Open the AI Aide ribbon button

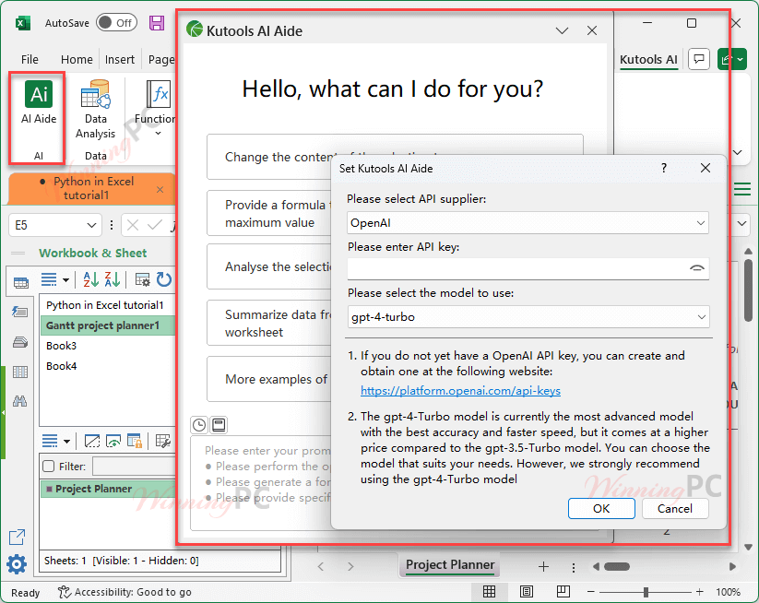(x=39, y=103)
